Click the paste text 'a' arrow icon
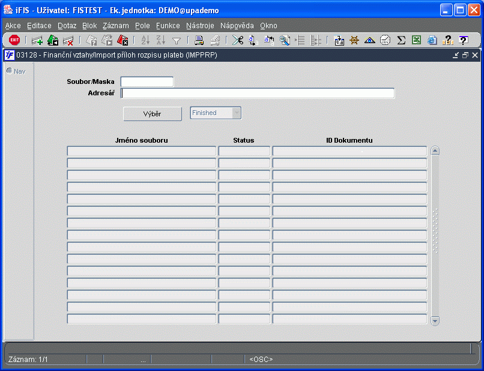This screenshot has width=484, height=371. pos(269,40)
